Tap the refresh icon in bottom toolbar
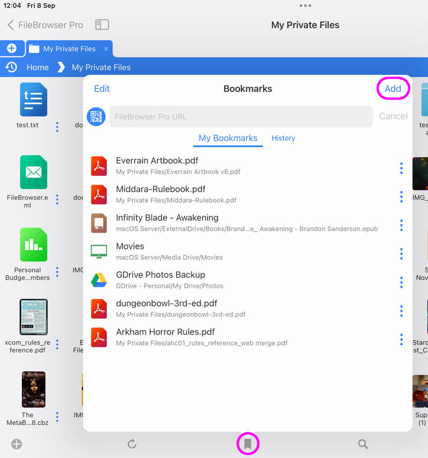Image resolution: width=428 pixels, height=458 pixels. tap(132, 444)
